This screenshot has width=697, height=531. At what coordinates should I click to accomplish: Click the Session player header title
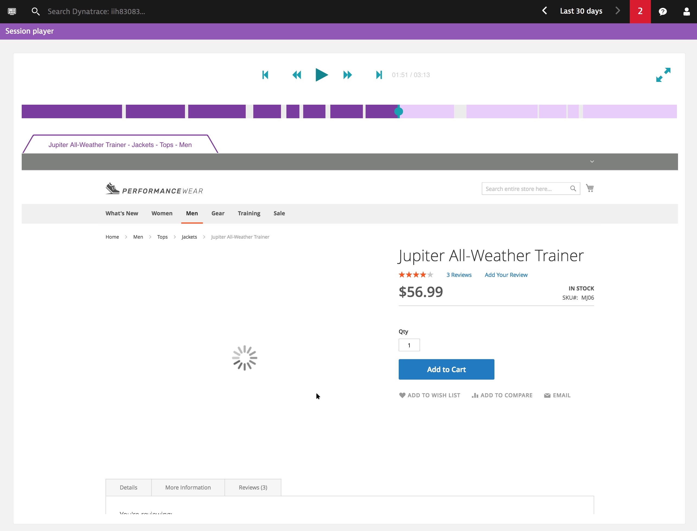29,31
